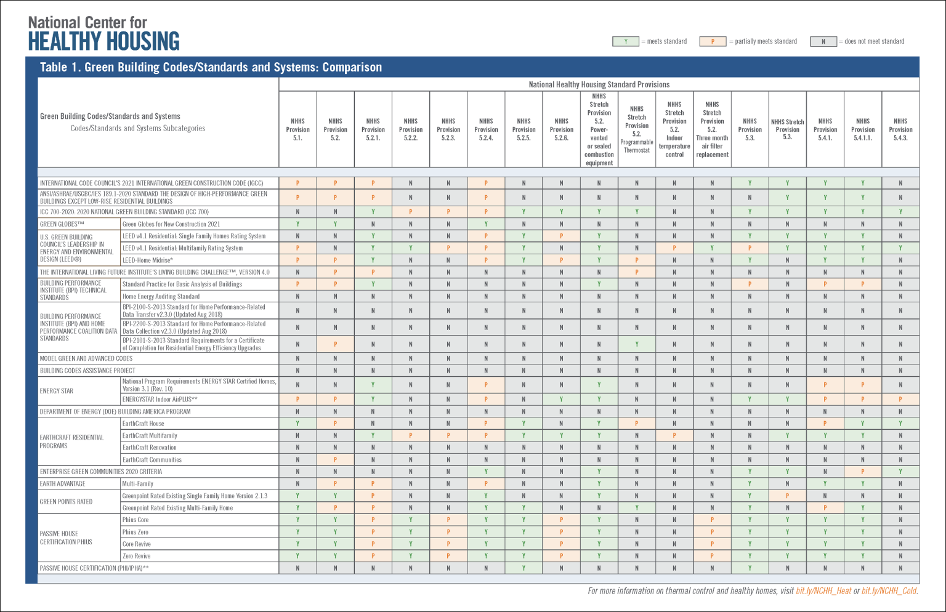
Task: Select the 'BPI-2100-S-2013' Data Transfer standard label
Action: tap(194, 311)
